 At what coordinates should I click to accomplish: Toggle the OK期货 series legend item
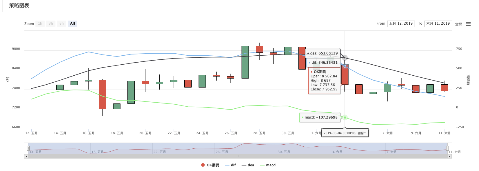point(210,165)
